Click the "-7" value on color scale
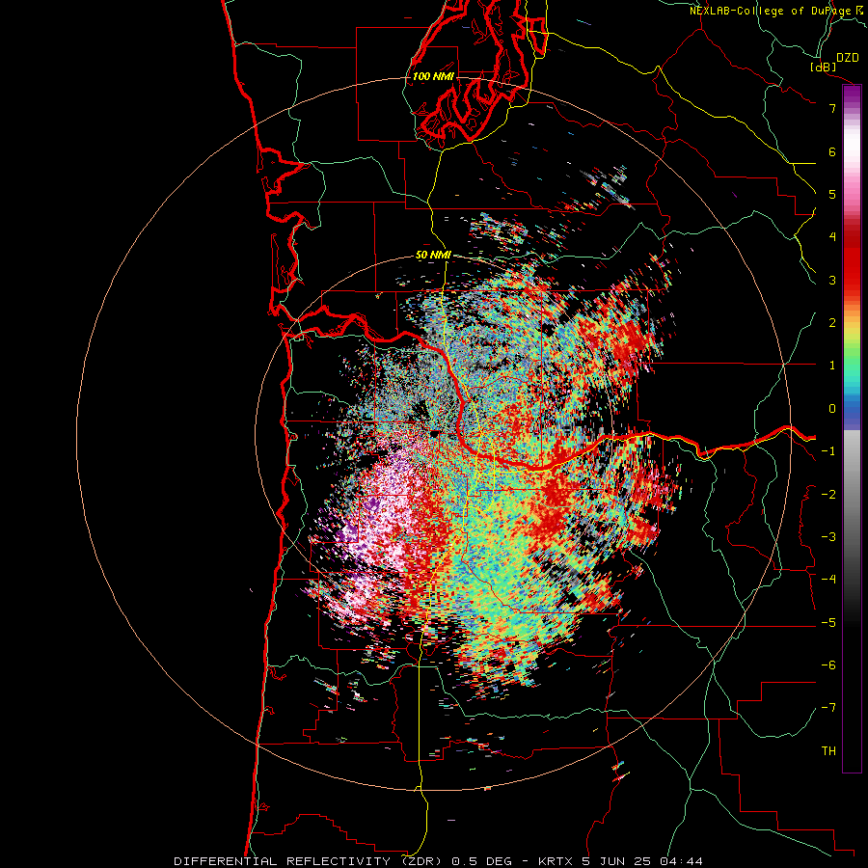The height and width of the screenshot is (868, 868). [x=828, y=708]
